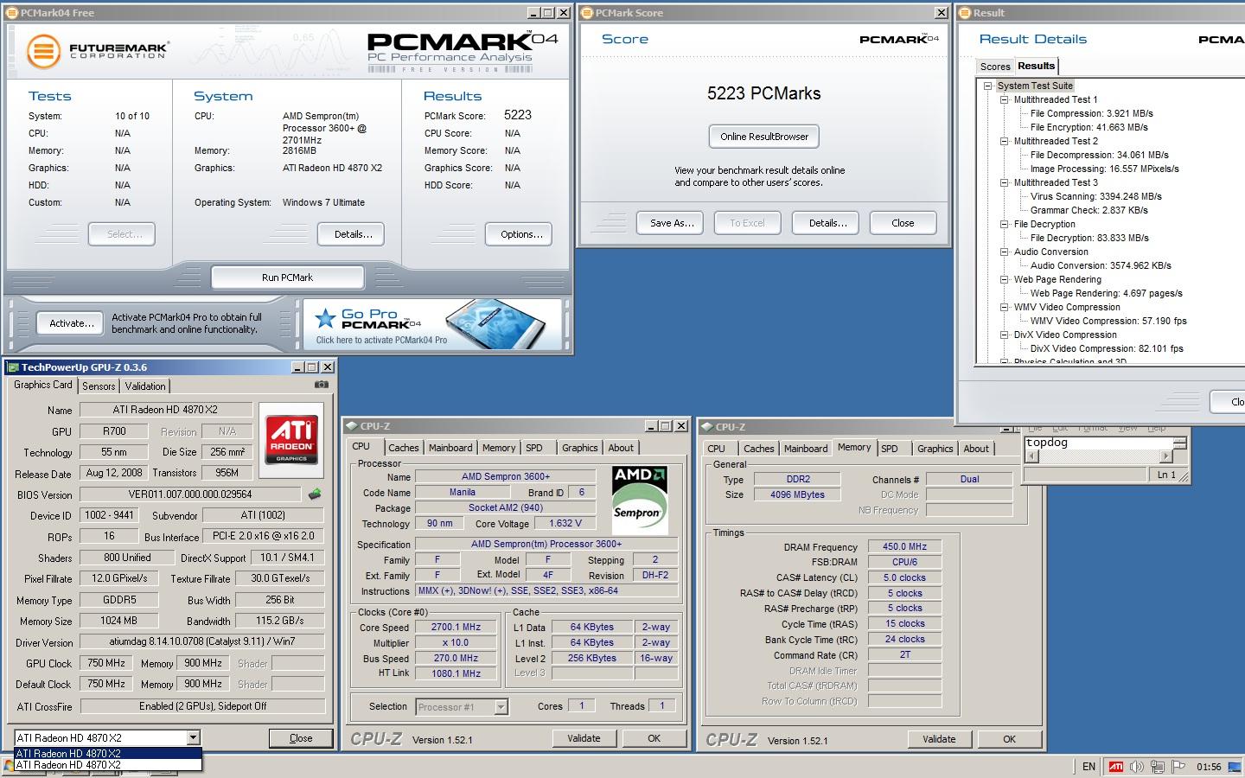This screenshot has width=1245, height=778.
Task: Collapse the Multithreaded Test 1 node
Action: pos(1005,99)
